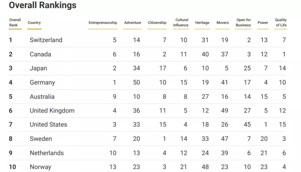Open the United States entry
Image resolution: width=301 pixels, height=172 pixels.
click(x=48, y=125)
